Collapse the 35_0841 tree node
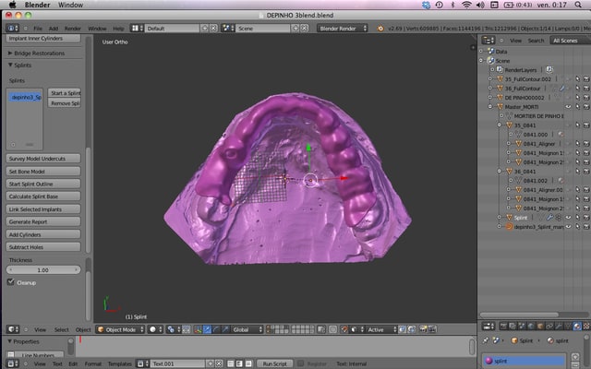The image size is (591, 369). (500, 125)
